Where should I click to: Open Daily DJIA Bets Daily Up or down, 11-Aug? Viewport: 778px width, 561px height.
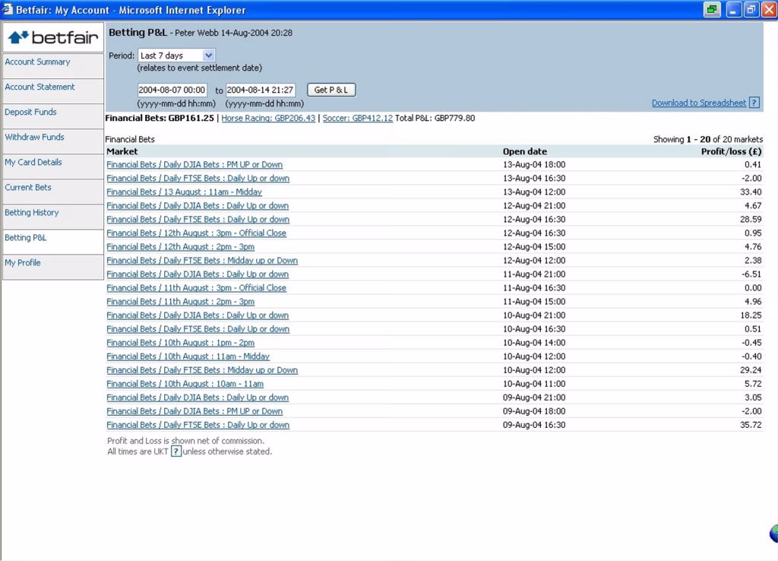[198, 274]
